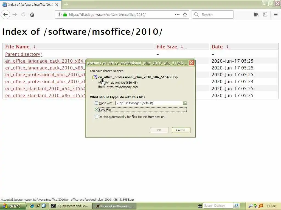Open the hamburger application menu
The image size is (281, 210).
pyautogui.click(x=276, y=14)
